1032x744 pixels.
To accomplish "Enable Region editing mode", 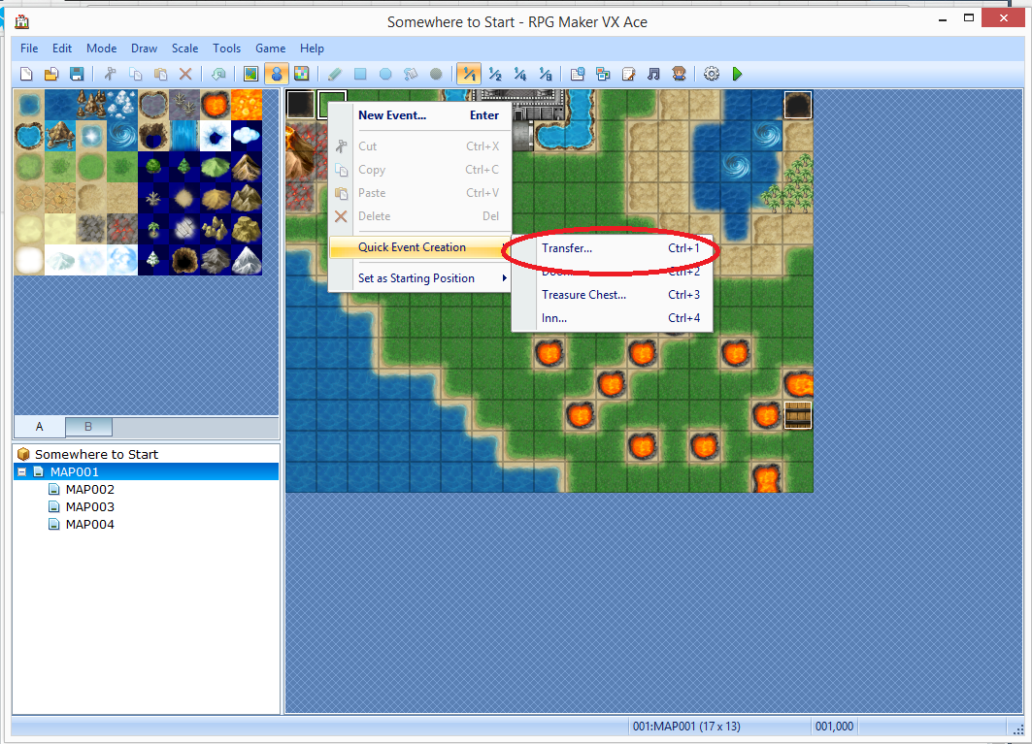I will 299,74.
